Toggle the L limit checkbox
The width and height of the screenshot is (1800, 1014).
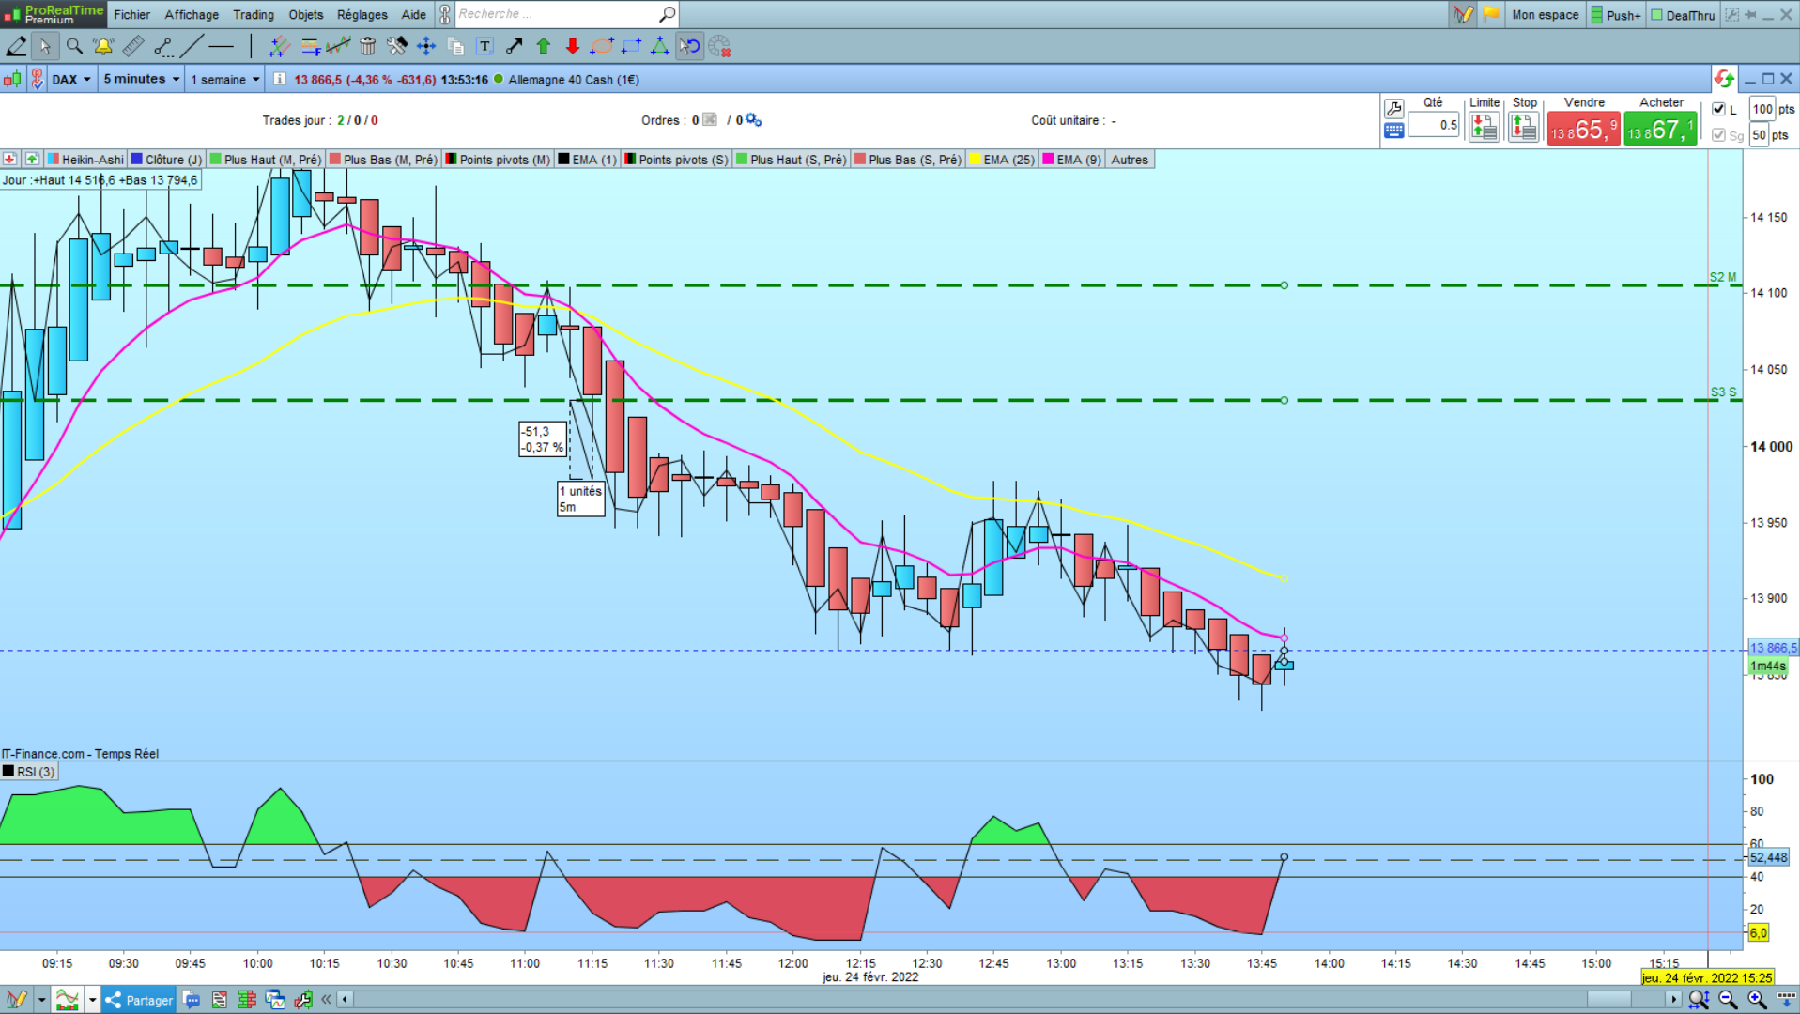click(x=1718, y=109)
